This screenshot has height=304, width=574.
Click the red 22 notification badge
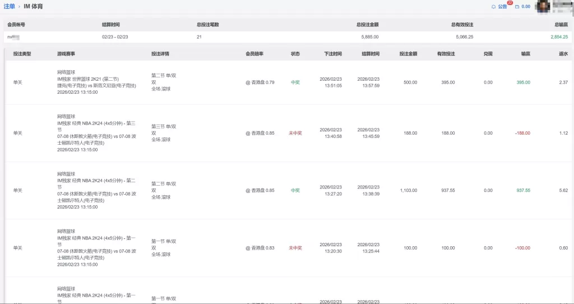510,3
